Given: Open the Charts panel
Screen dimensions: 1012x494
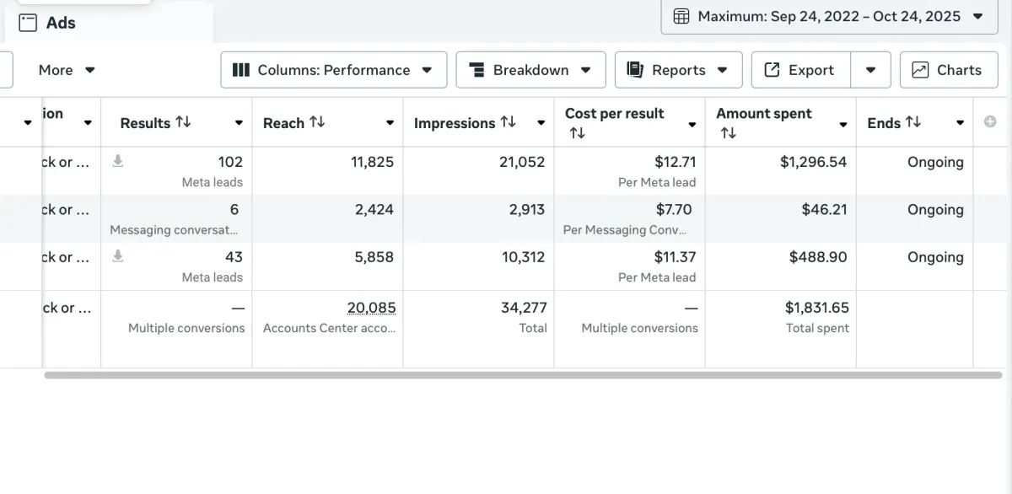Looking at the screenshot, I should pyautogui.click(x=949, y=70).
